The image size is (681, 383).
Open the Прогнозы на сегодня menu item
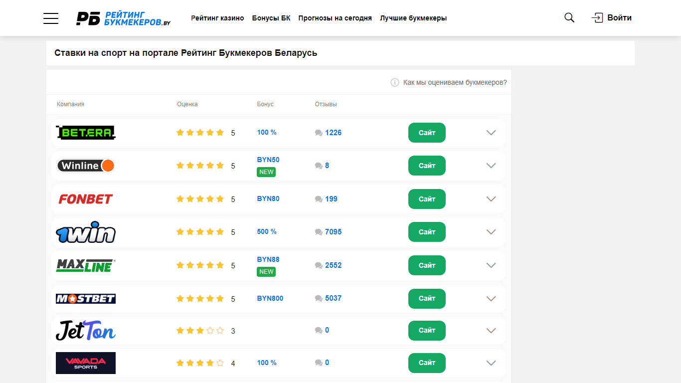[x=335, y=18]
